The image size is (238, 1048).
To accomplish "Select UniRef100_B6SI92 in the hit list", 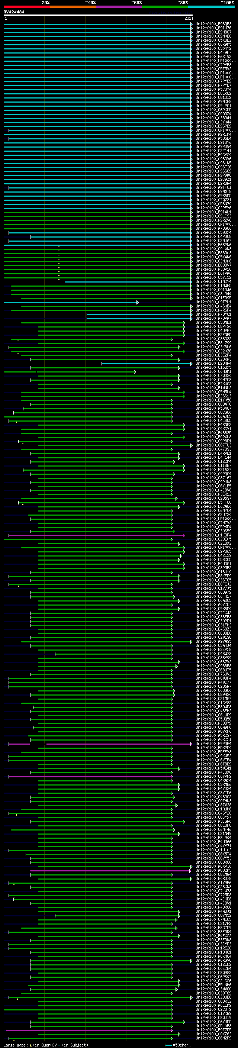I will 213,57.
